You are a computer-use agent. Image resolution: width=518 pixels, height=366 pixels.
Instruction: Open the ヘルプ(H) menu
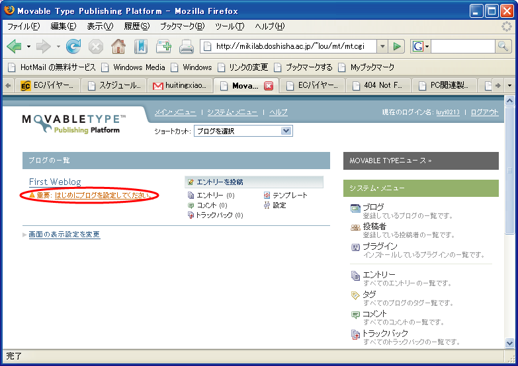coord(269,26)
